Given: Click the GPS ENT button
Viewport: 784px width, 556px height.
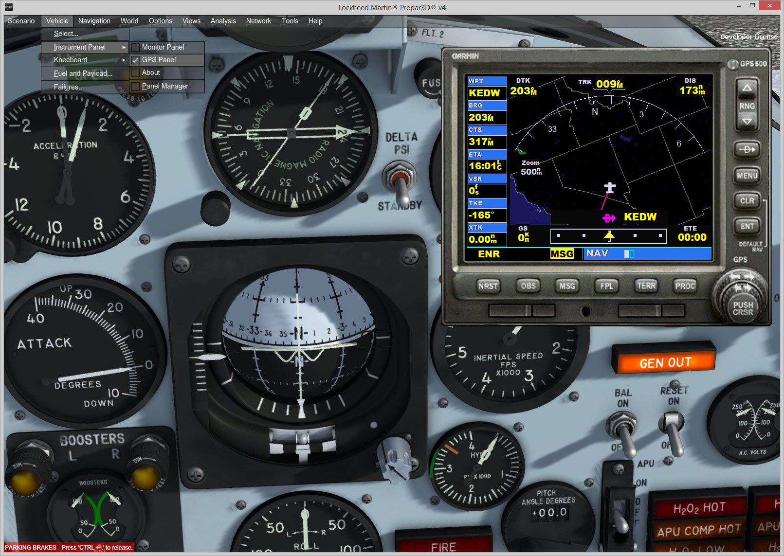Looking at the screenshot, I should coord(747,226).
